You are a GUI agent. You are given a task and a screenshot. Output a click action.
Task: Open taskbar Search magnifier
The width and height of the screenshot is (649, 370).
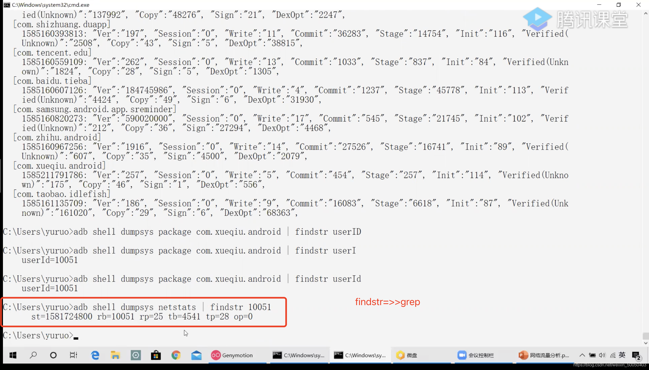point(33,355)
